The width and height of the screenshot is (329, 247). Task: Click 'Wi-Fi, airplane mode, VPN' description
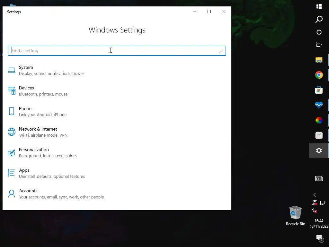43,135
